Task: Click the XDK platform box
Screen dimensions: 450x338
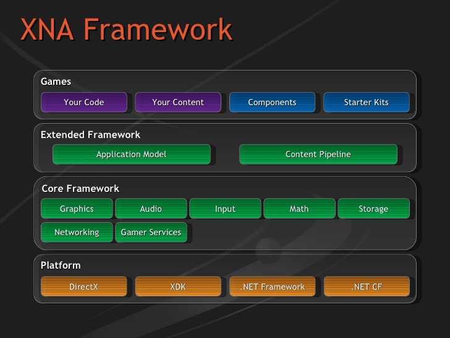Action: (x=178, y=287)
